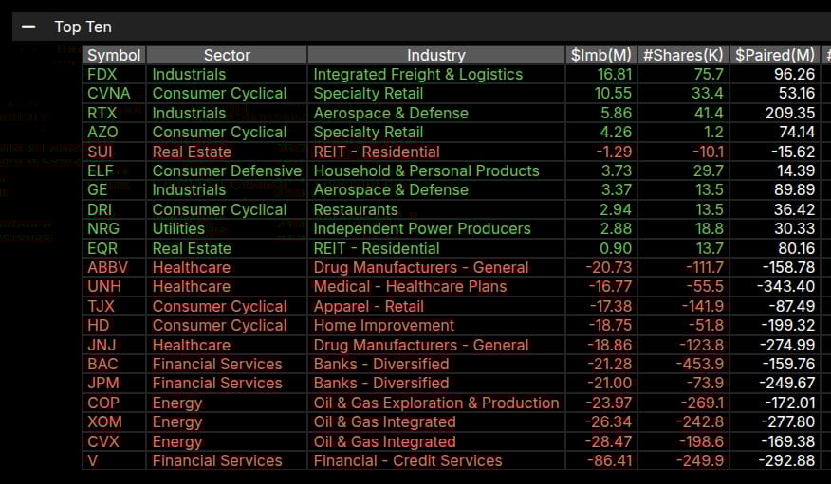
Task: Click Oil & Gas Exploration & Production cell
Action: (x=436, y=403)
